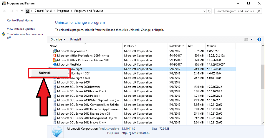Click the SQL Server 2012 Command Line Utilities icon
265x139 pixels.
point(54,105)
